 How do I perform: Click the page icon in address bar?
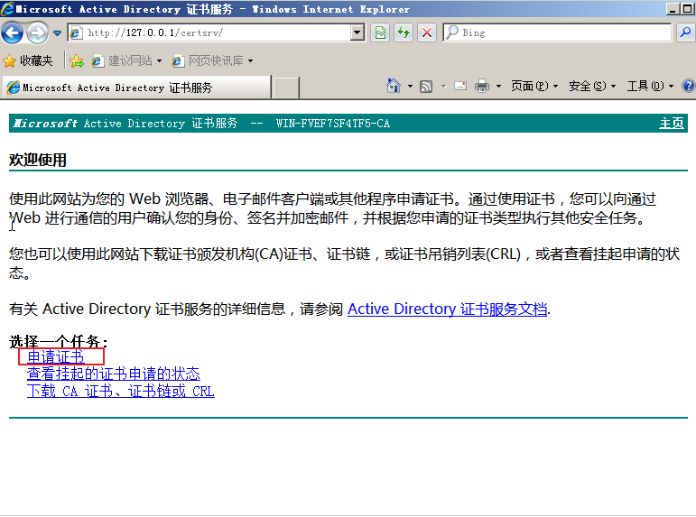(77, 32)
